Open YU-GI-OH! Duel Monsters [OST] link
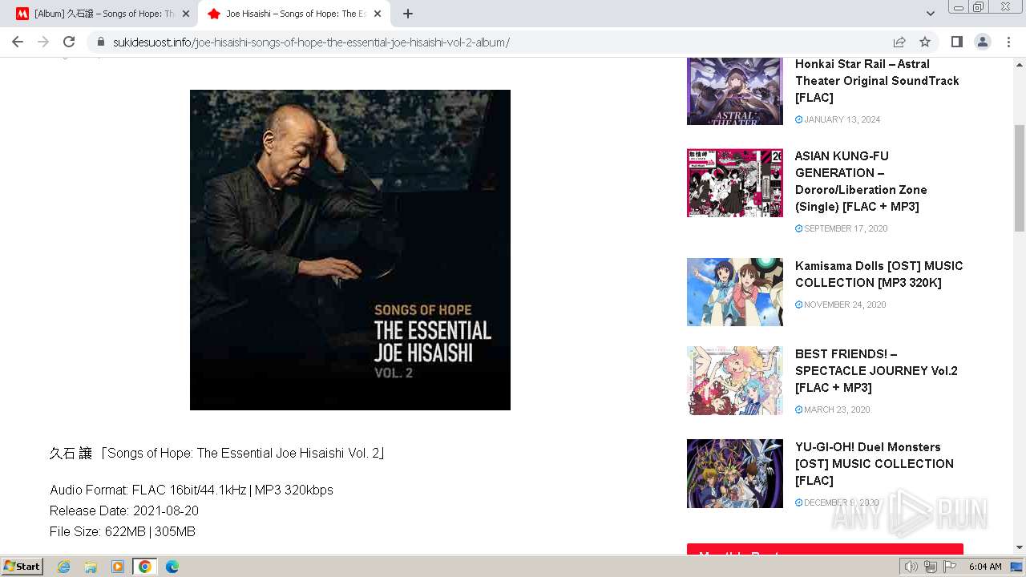 coord(875,464)
